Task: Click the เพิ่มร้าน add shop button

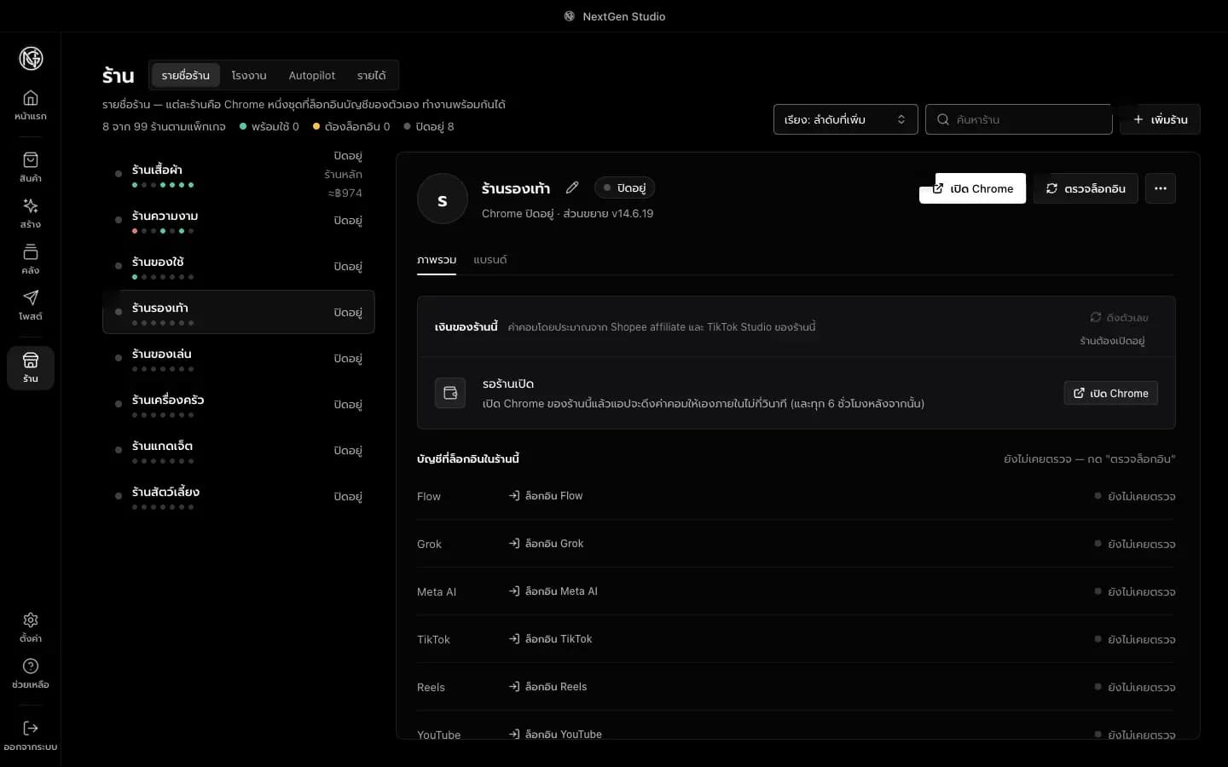Action: point(1160,119)
